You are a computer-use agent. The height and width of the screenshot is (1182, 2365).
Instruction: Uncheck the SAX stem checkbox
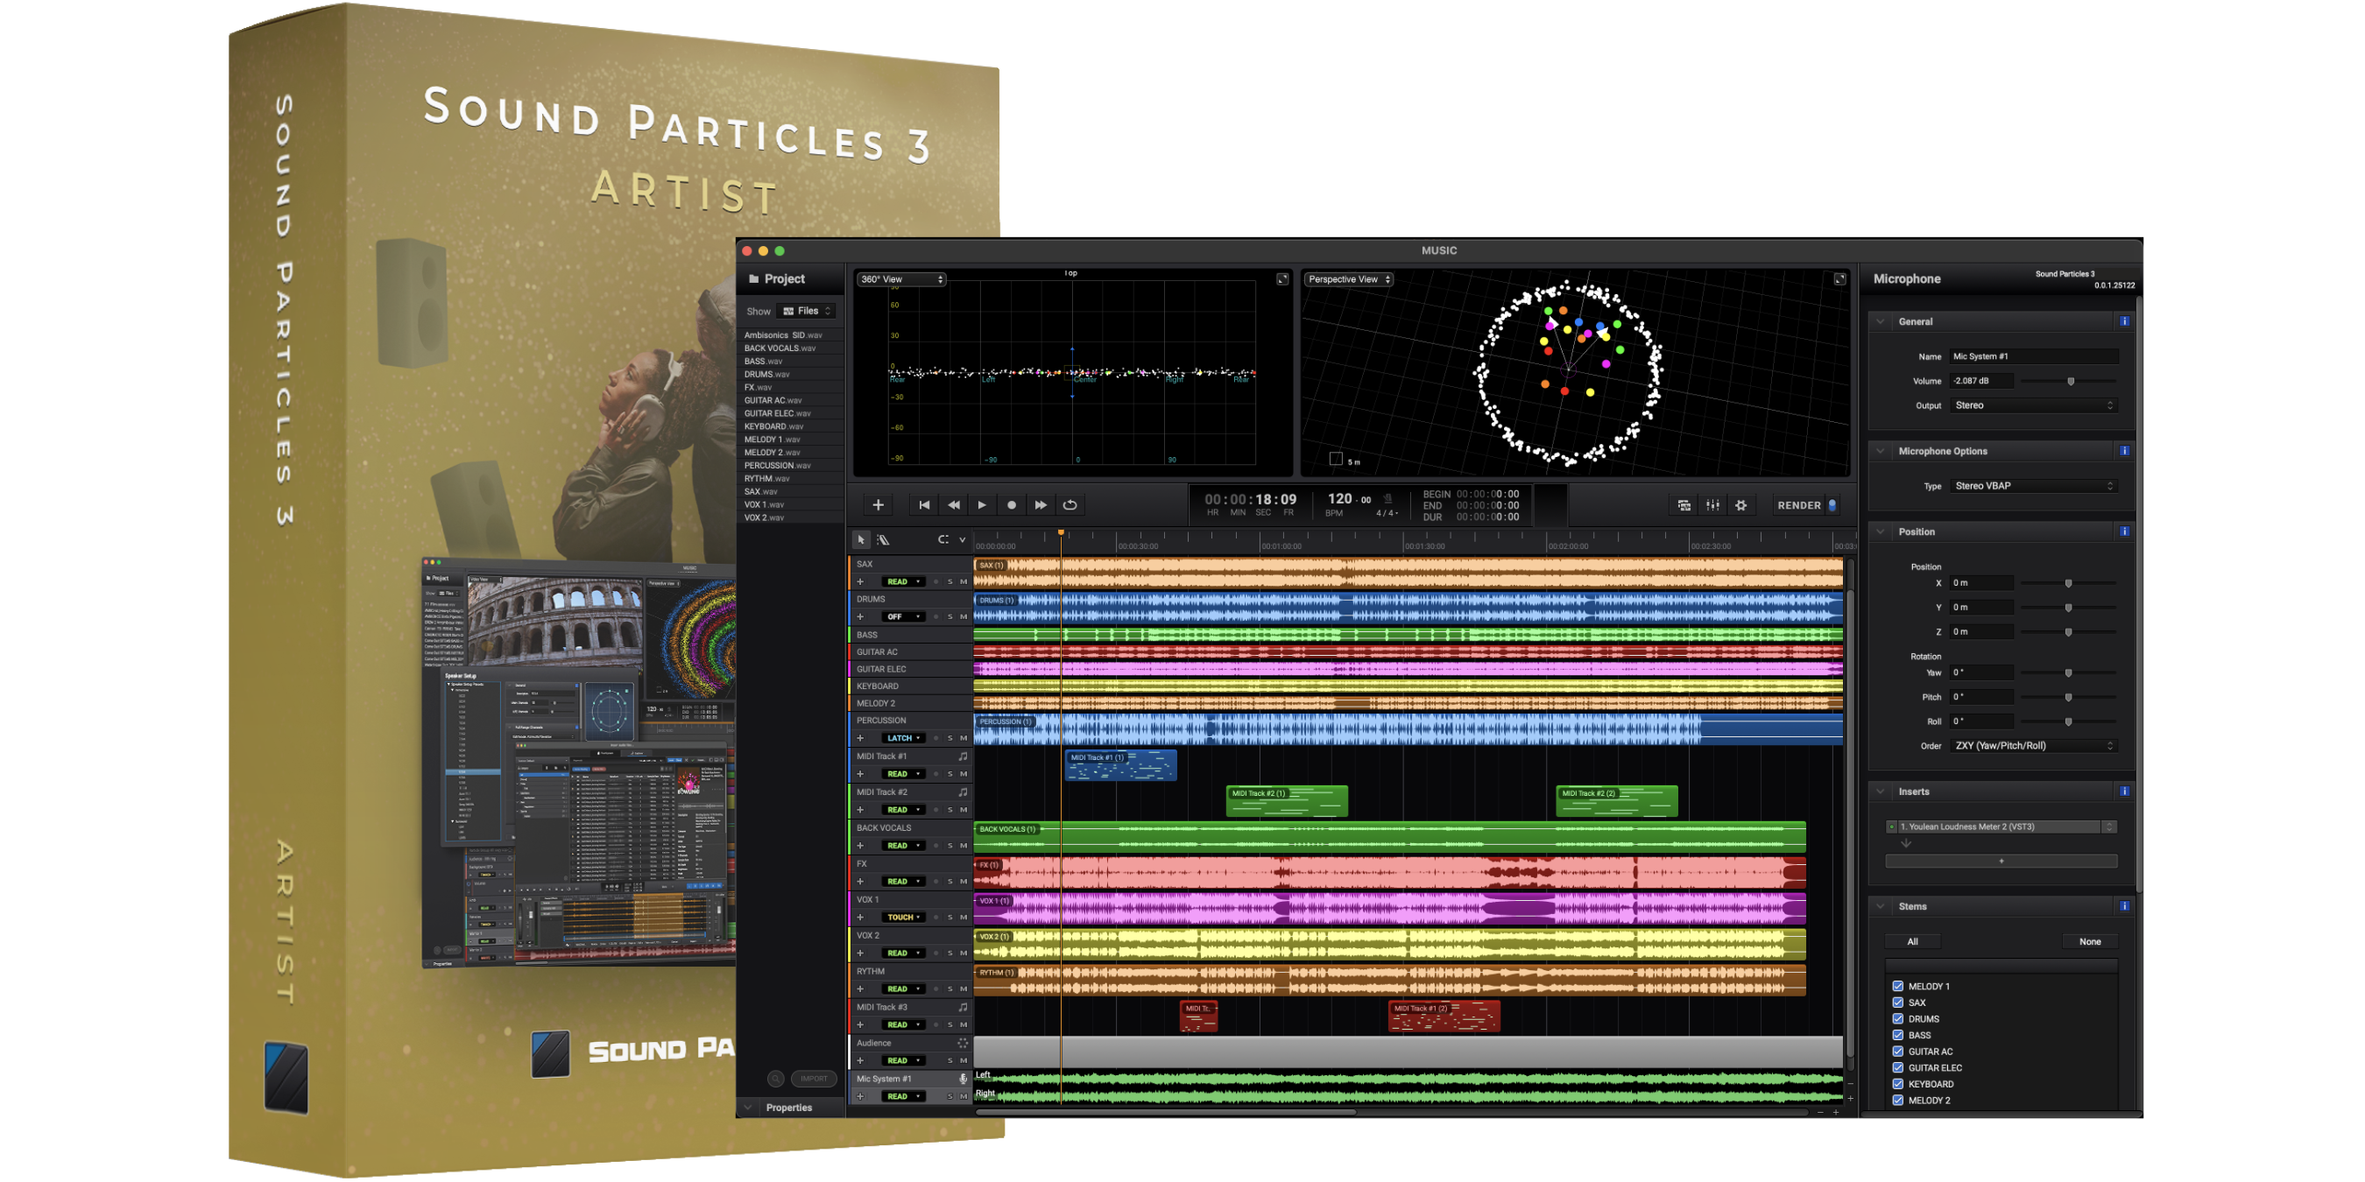(1897, 1003)
